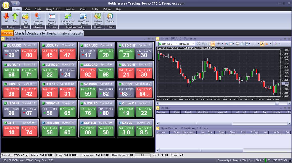Viewport: 292px width, 163px height.
Task: Click the strategy icon in chart toolbar
Action: (x=275, y=44)
